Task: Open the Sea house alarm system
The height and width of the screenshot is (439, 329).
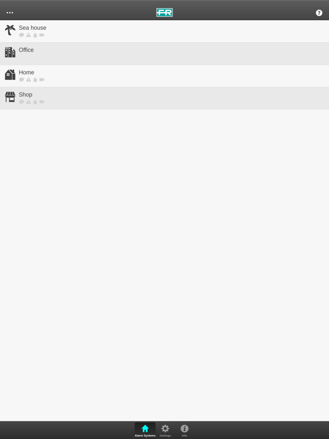Action: click(164, 31)
